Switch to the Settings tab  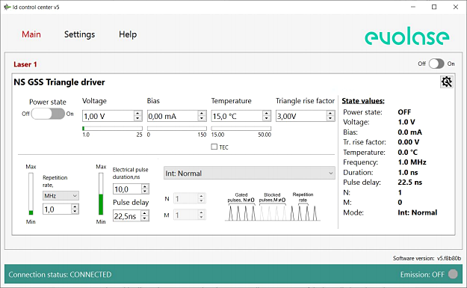(79, 34)
